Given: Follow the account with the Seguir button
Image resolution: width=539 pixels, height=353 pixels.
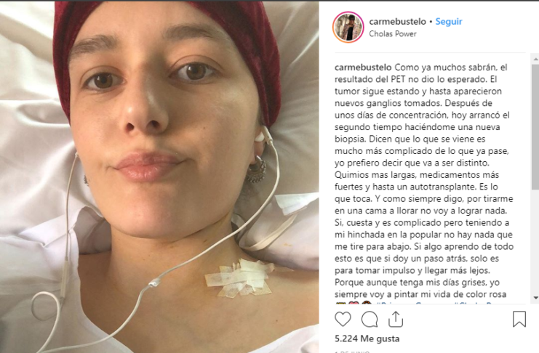Looking at the screenshot, I should pyautogui.click(x=449, y=22).
